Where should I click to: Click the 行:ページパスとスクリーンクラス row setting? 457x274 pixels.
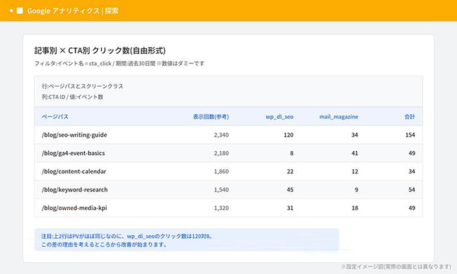pos(83,86)
